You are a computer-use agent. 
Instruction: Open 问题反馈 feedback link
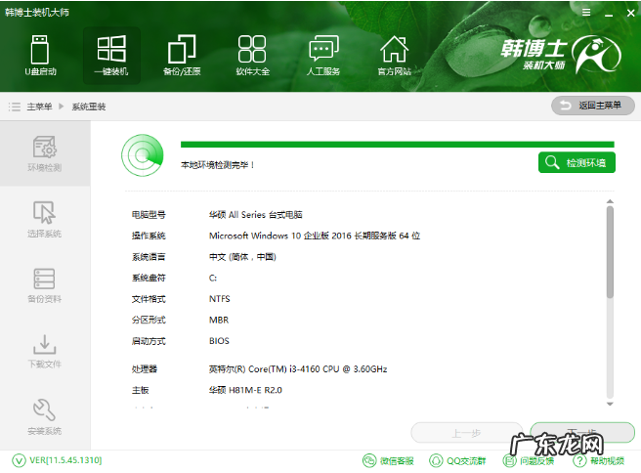tap(529, 460)
